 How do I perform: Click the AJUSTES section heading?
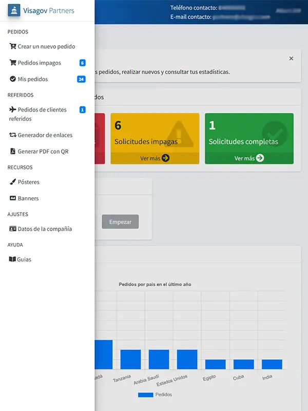[18, 214]
